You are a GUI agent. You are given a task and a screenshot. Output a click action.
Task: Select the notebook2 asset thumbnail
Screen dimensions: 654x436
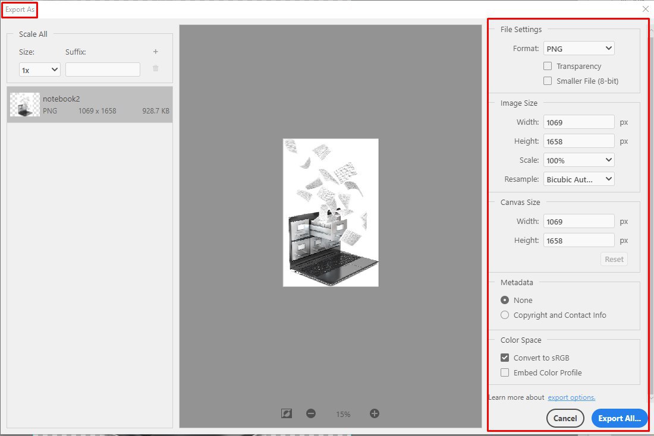point(25,104)
